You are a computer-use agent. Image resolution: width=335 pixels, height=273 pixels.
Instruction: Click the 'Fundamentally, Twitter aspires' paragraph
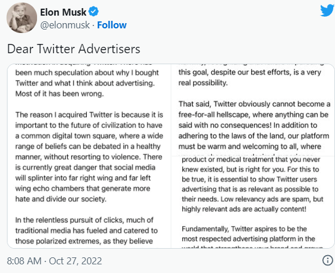pyautogui.click(x=248, y=234)
